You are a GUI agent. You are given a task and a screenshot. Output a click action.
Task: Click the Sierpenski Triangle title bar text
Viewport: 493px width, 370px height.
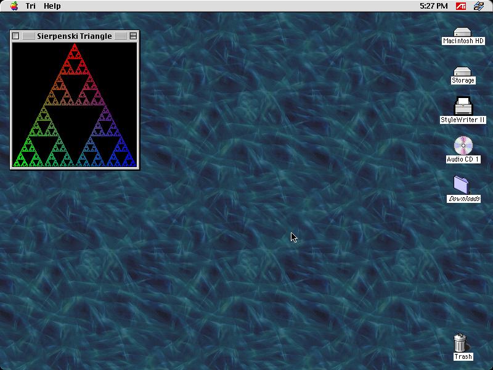[75, 36]
